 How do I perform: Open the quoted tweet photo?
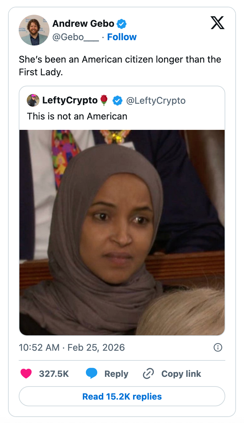tap(122, 232)
